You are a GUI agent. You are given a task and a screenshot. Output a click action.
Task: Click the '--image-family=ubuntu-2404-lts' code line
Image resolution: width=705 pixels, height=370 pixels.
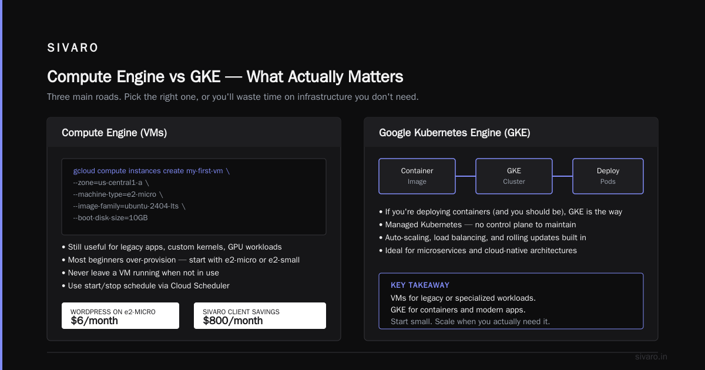[129, 206]
